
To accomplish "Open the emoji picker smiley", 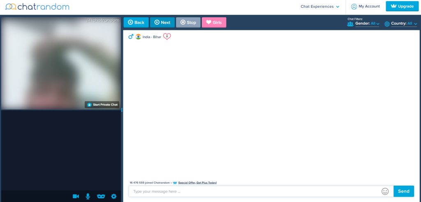I will [385, 191].
